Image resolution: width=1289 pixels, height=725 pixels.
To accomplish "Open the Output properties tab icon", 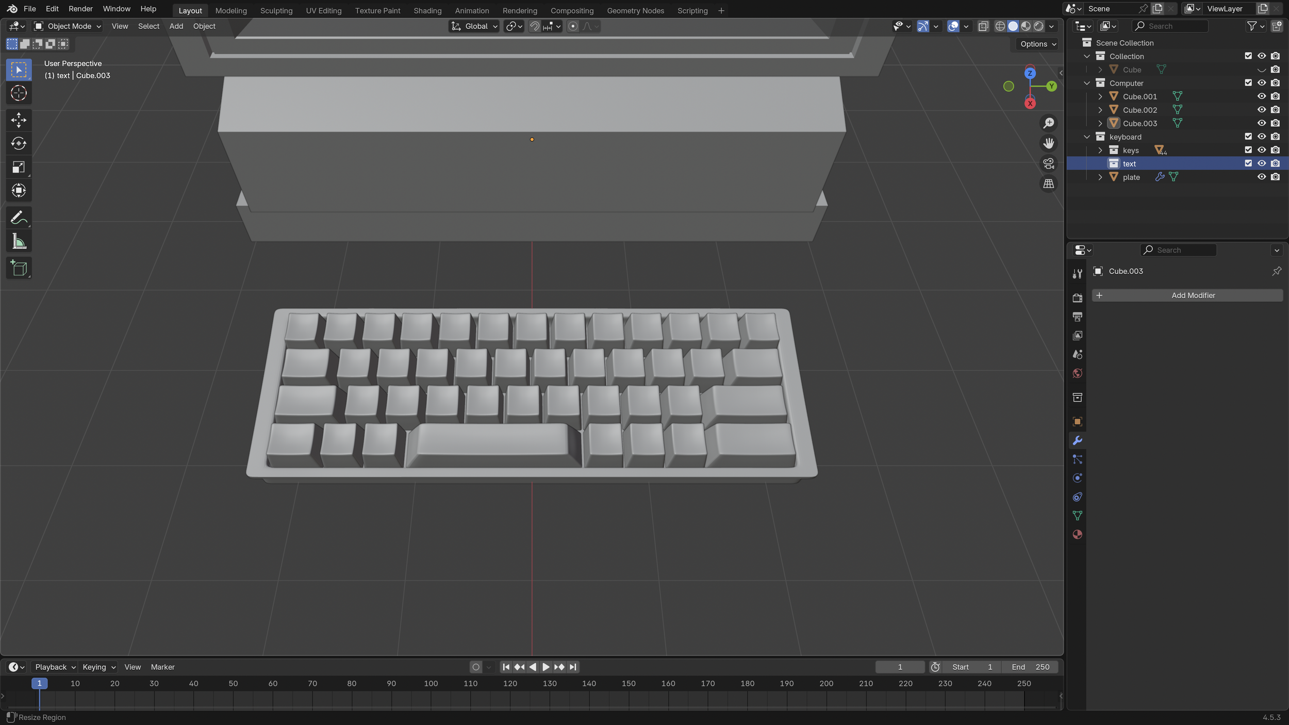I will click(1077, 317).
